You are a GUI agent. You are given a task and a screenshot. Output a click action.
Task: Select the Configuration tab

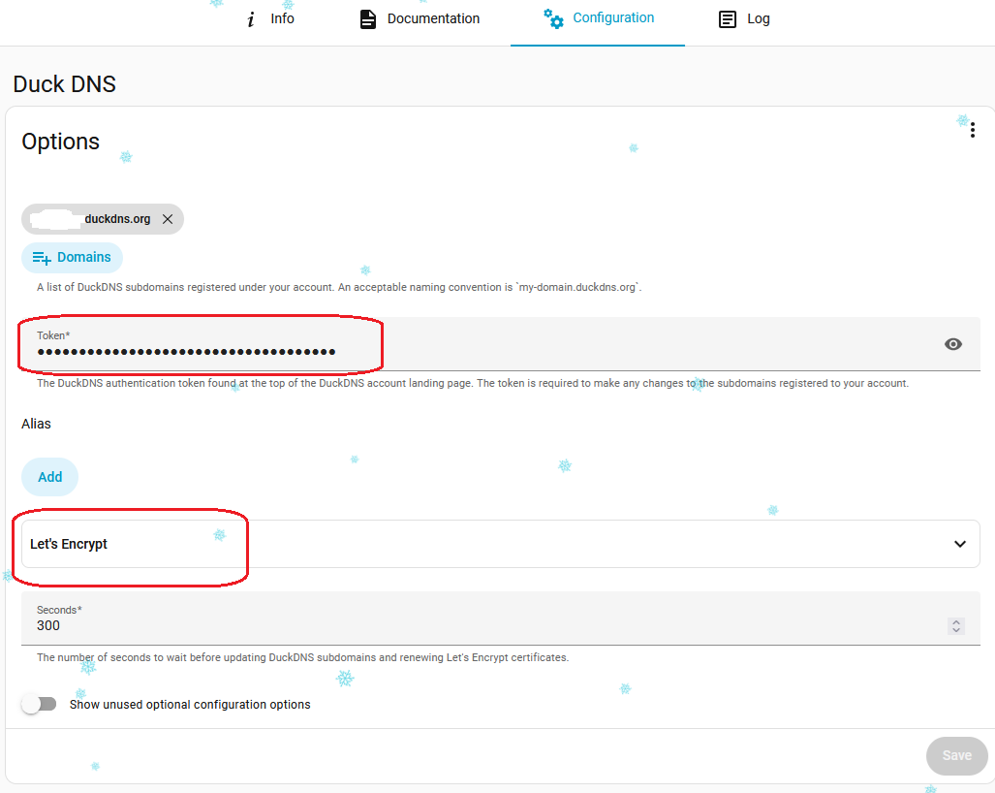(x=598, y=19)
